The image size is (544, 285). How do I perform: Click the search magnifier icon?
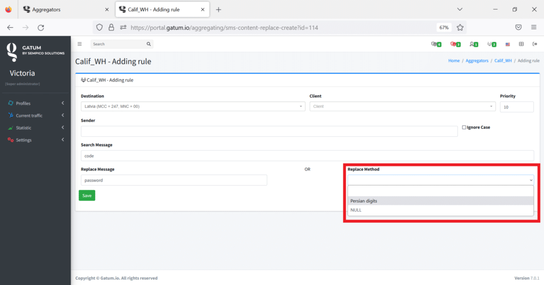pyautogui.click(x=149, y=44)
